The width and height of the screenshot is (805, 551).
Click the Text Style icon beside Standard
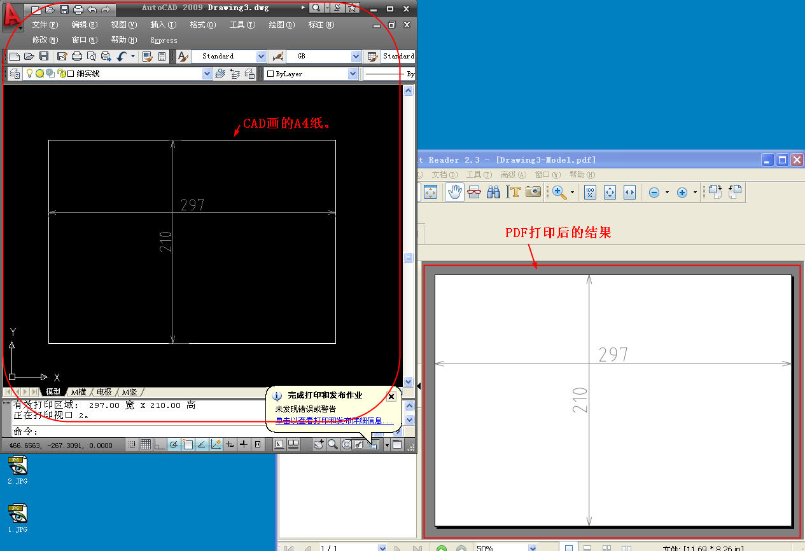pyautogui.click(x=183, y=57)
